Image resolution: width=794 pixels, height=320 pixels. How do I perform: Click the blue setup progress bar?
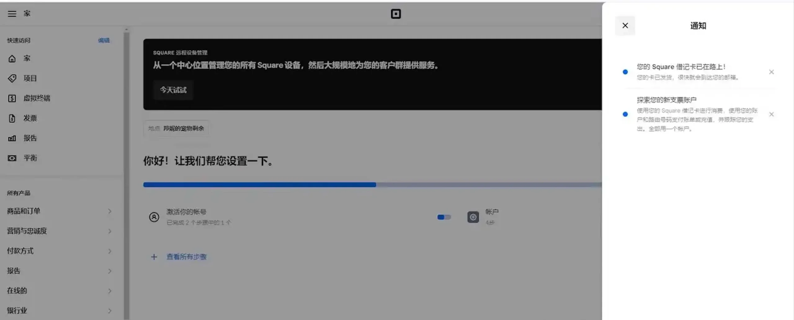tap(259, 185)
